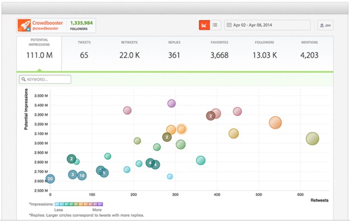Focus the Keyword search field
Viewport: 350px width, 223px height.
(x=45, y=80)
